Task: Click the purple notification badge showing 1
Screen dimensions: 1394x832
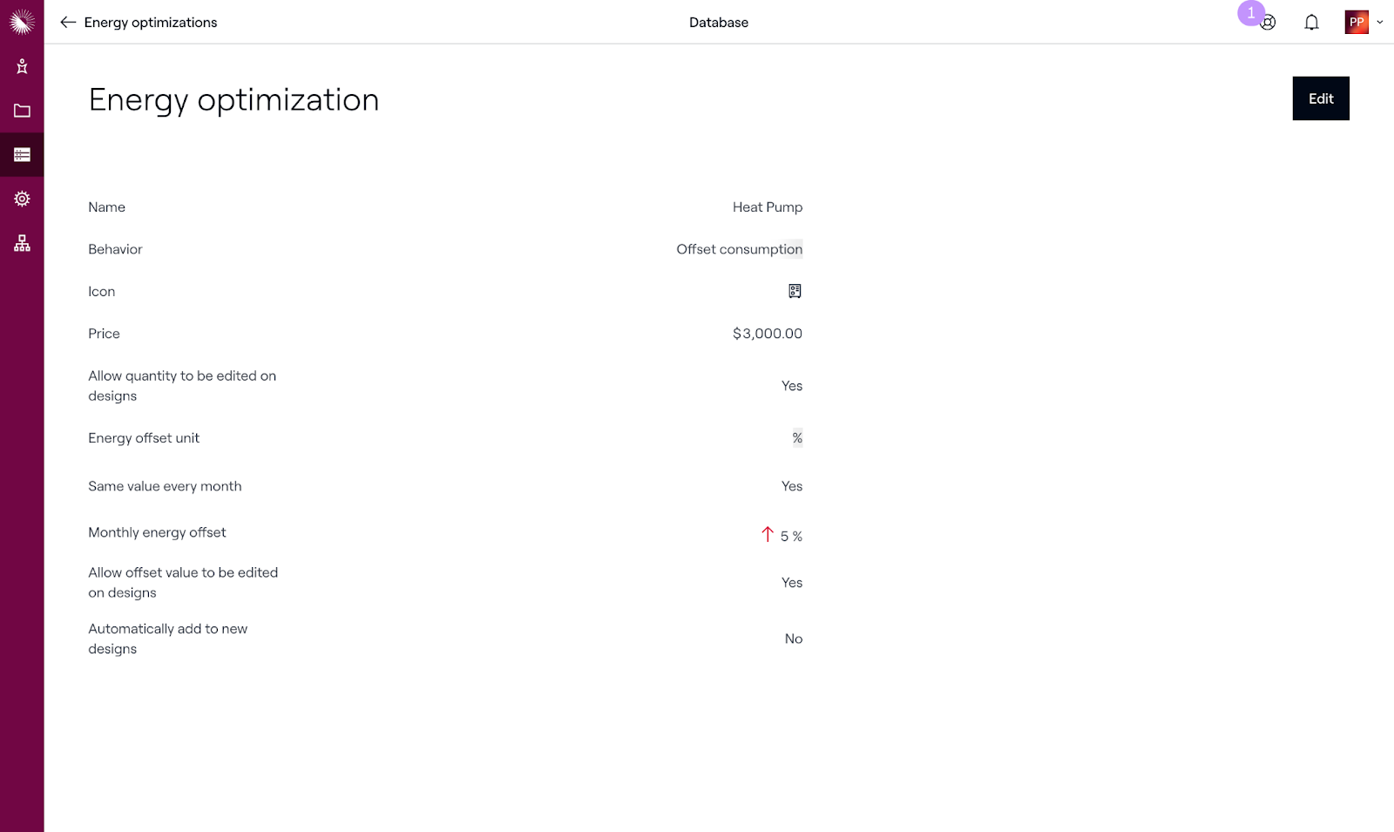Action: point(1250,13)
